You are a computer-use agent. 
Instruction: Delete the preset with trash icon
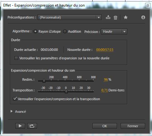point(115,17)
